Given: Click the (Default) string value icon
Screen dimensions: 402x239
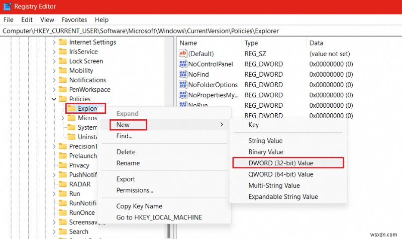Looking at the screenshot, I should [183, 54].
